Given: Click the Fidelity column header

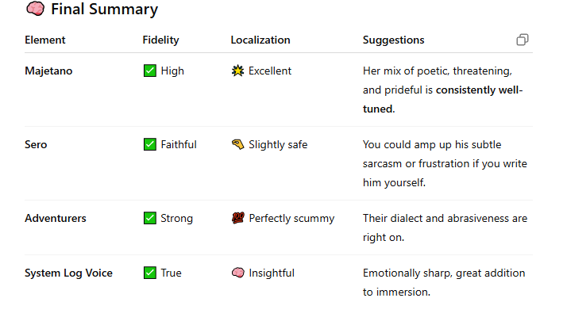Looking at the screenshot, I should point(160,40).
